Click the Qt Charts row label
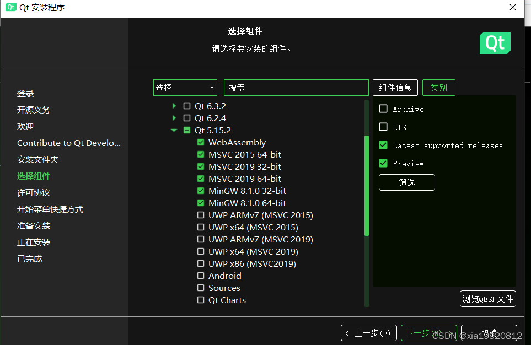This screenshot has width=531, height=345. click(227, 300)
